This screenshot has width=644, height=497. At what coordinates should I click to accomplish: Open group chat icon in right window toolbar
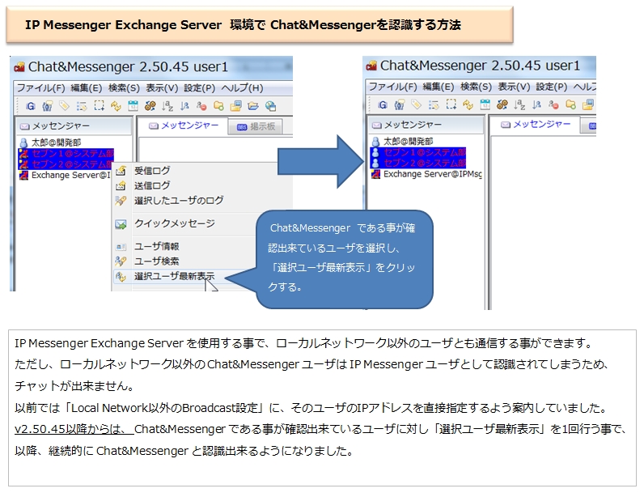(x=399, y=105)
